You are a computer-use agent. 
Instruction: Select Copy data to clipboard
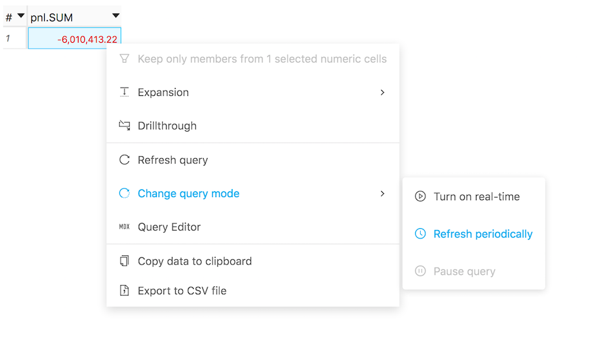[x=253, y=261]
